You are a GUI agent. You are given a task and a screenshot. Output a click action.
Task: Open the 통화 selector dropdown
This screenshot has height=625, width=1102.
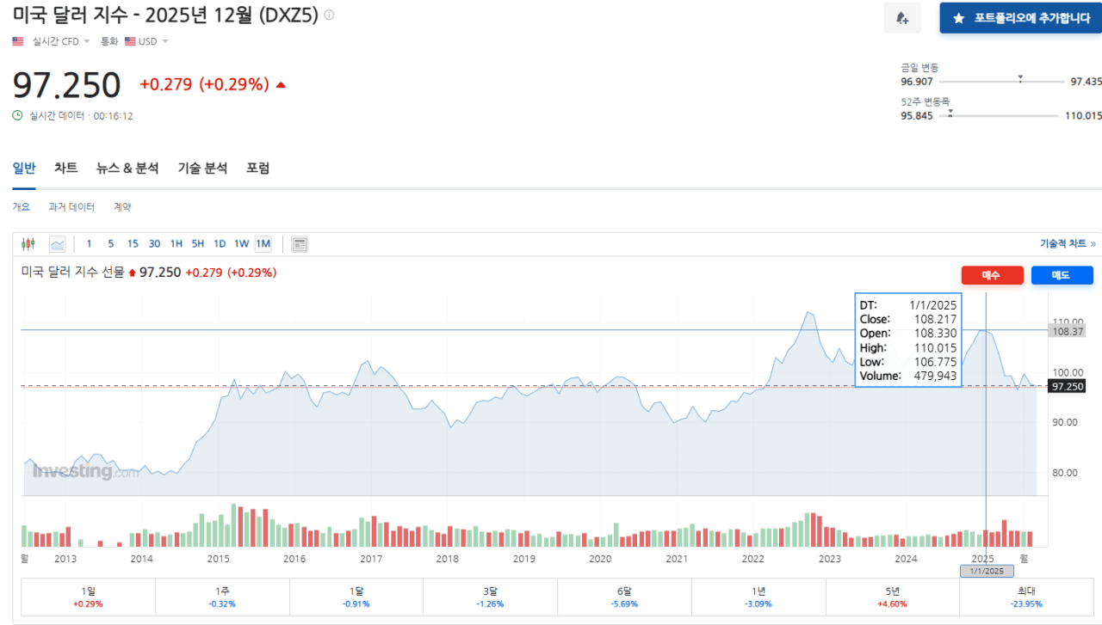click(x=109, y=41)
